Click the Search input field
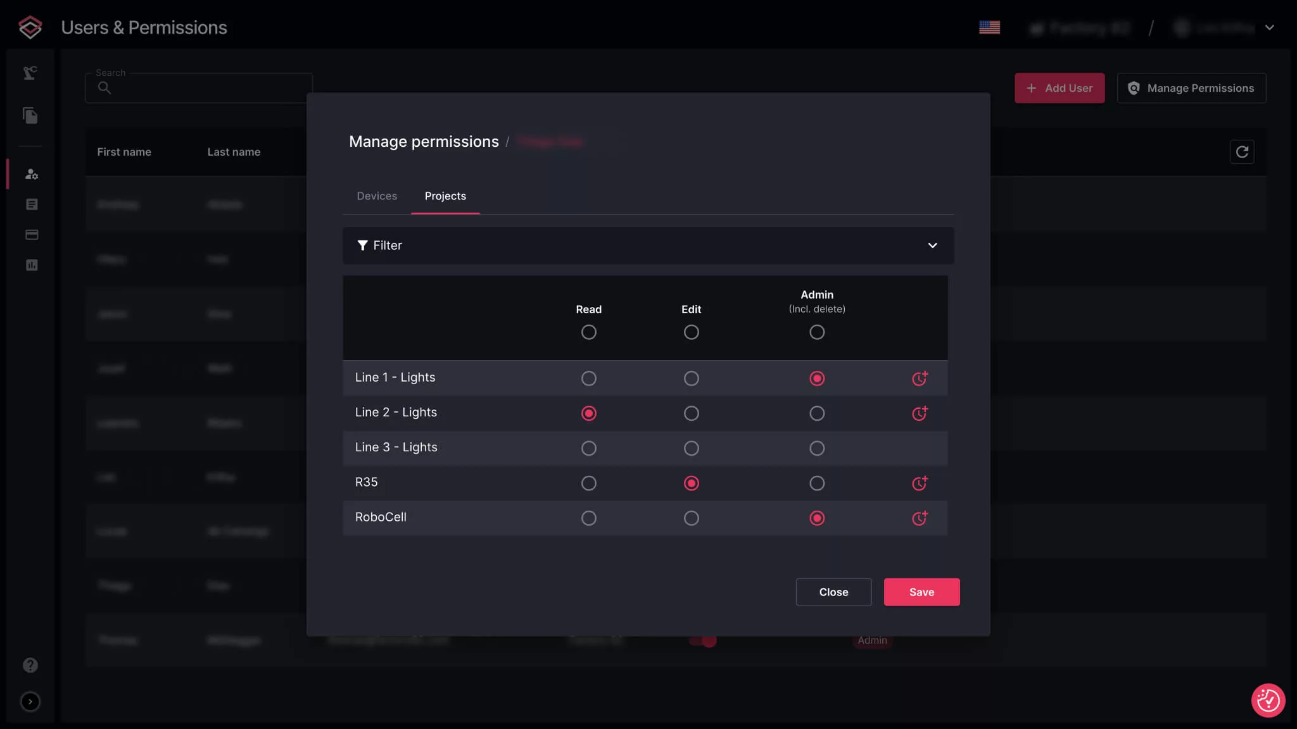The width and height of the screenshot is (1297, 729). [209, 88]
